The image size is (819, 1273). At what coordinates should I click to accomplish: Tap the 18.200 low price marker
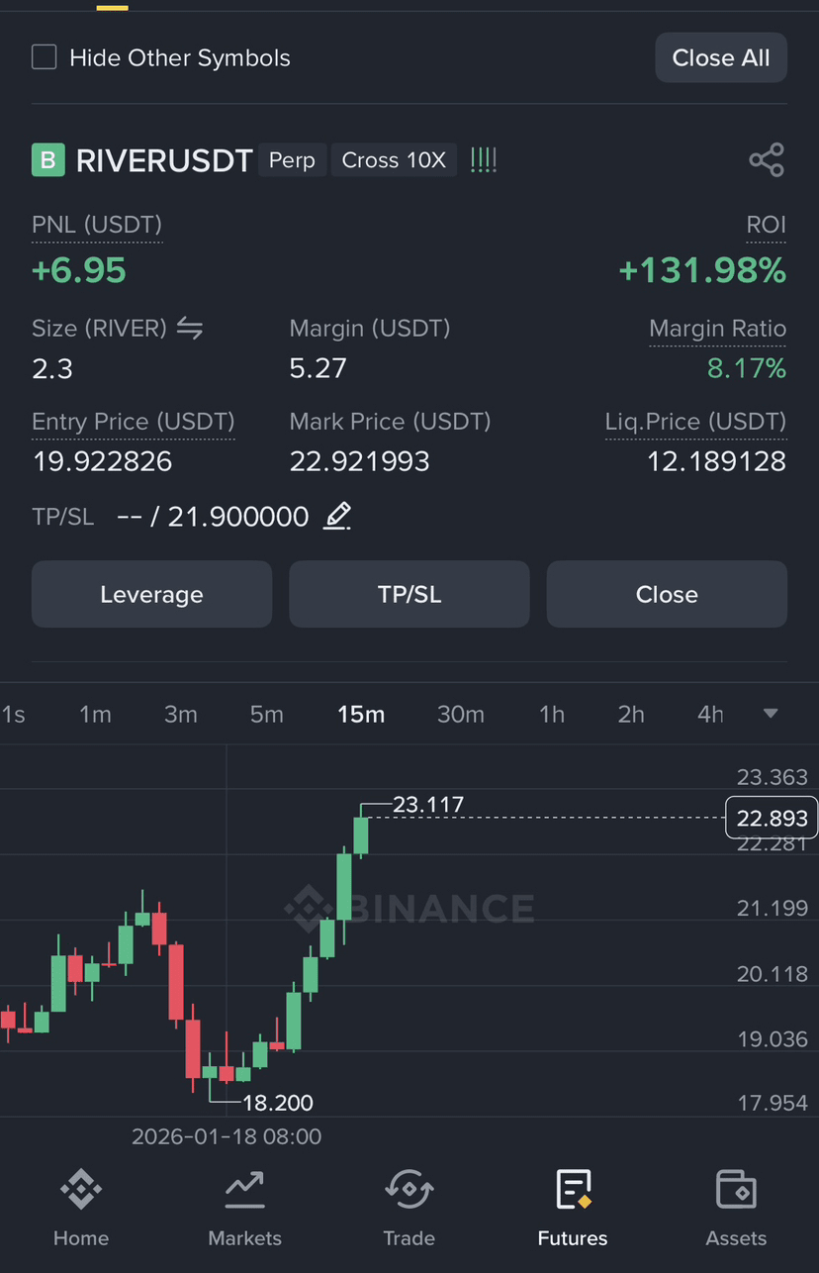(278, 1102)
